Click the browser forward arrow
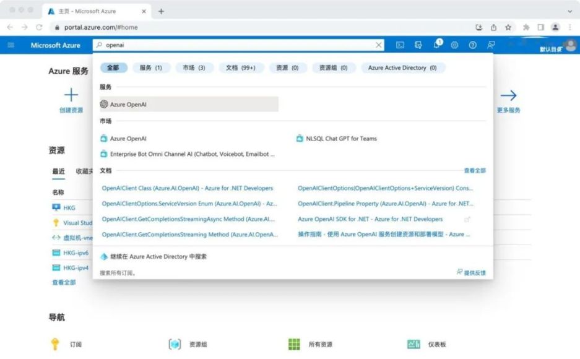Image resolution: width=580 pixels, height=359 pixels. pos(24,27)
